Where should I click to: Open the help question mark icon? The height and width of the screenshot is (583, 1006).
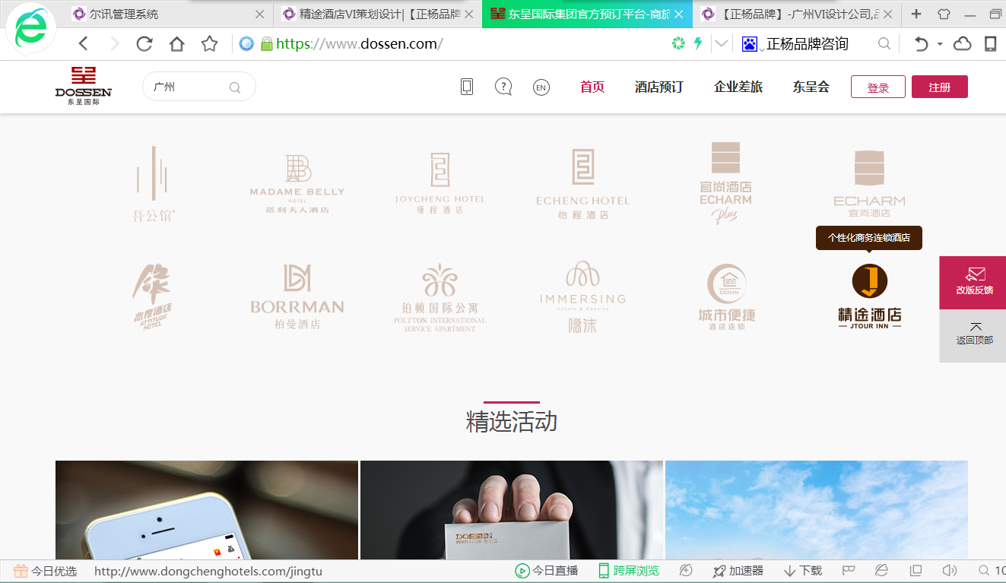[x=503, y=87]
